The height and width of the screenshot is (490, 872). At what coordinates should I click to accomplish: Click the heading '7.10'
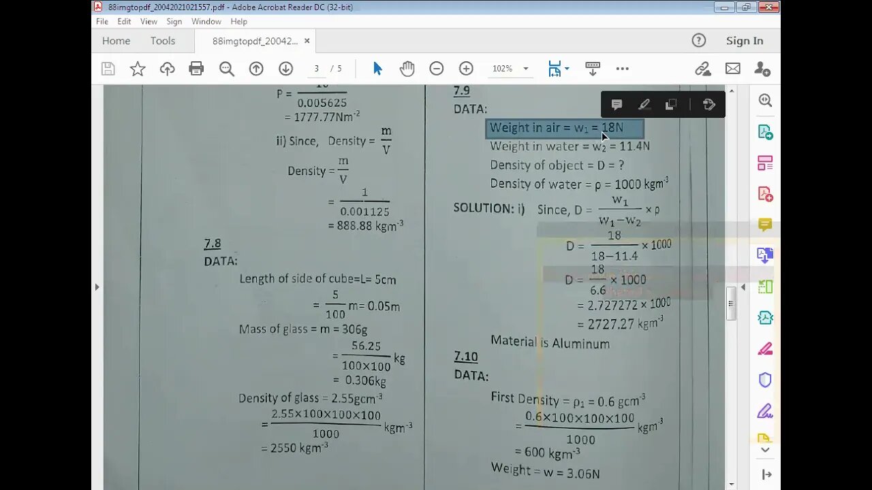[466, 357]
